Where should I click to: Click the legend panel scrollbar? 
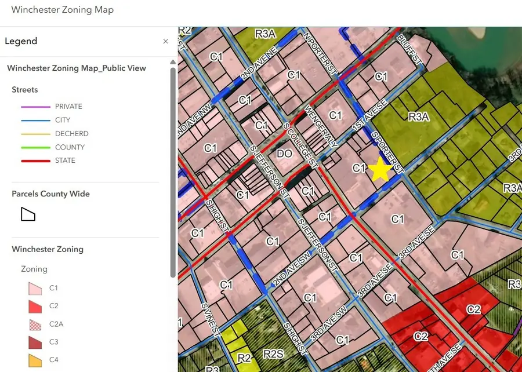click(173, 172)
